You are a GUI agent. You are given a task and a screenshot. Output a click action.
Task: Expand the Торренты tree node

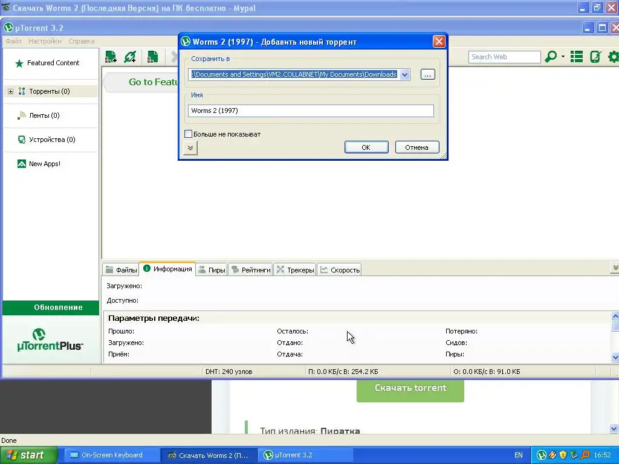(11, 92)
